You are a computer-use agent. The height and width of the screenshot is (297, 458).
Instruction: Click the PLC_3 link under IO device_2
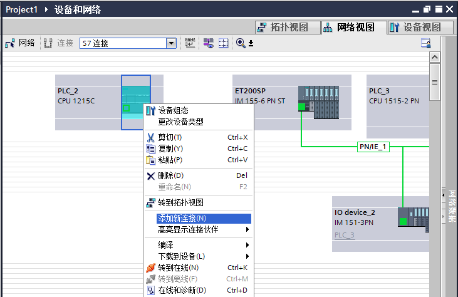tap(344, 235)
